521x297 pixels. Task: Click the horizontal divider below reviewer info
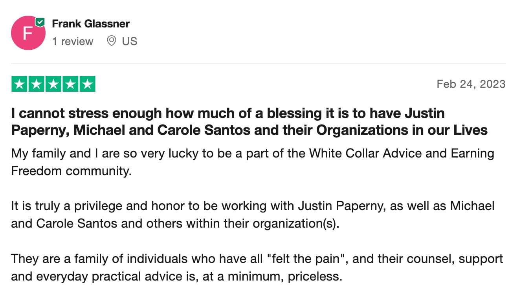coord(259,63)
